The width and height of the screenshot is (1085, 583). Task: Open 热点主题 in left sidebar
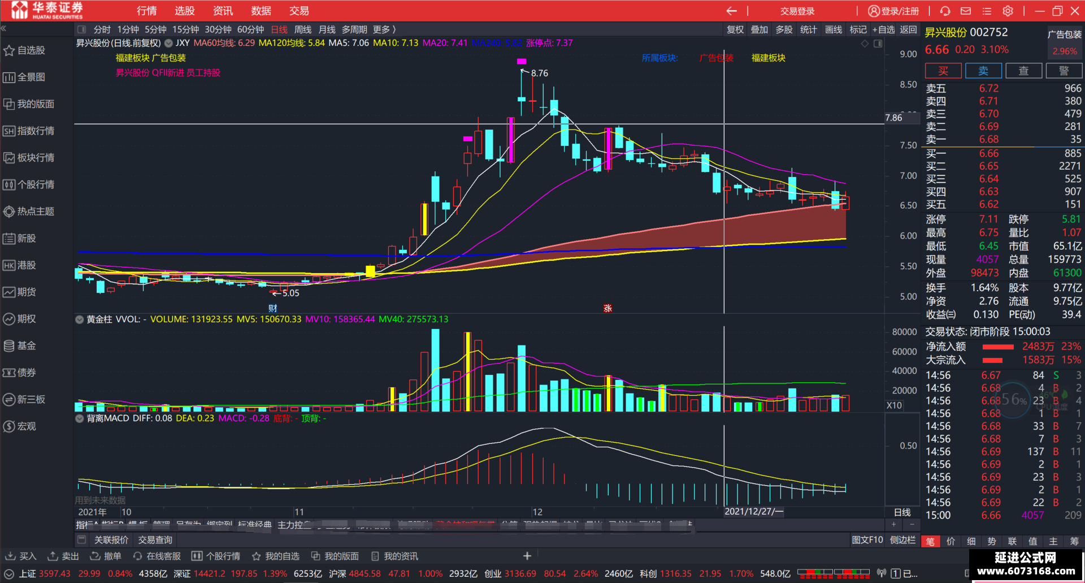[x=29, y=211]
